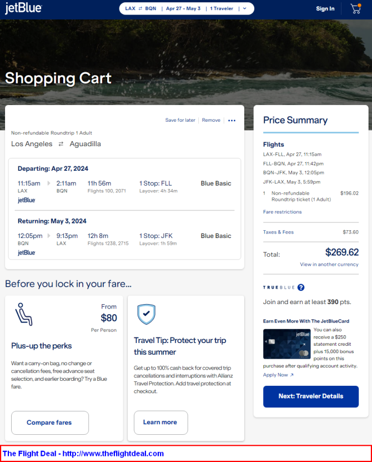The height and width of the screenshot is (462, 372).
Task: Click the TrueBlue question mark help icon
Action: click(301, 287)
